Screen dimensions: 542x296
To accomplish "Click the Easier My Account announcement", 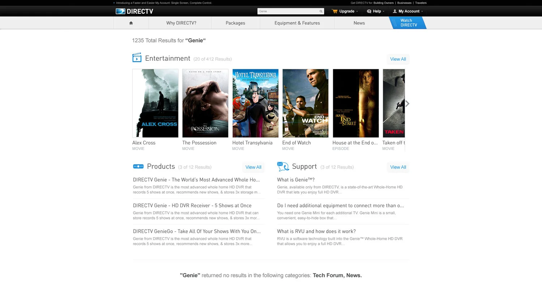I will click(x=164, y=3).
